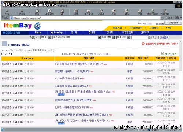This screenshot has width=183, height=132.
Task: Open the Forward button history arrow
Action: point(30,12)
